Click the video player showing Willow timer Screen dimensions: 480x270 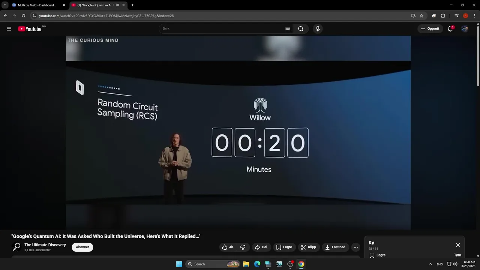coord(238,132)
